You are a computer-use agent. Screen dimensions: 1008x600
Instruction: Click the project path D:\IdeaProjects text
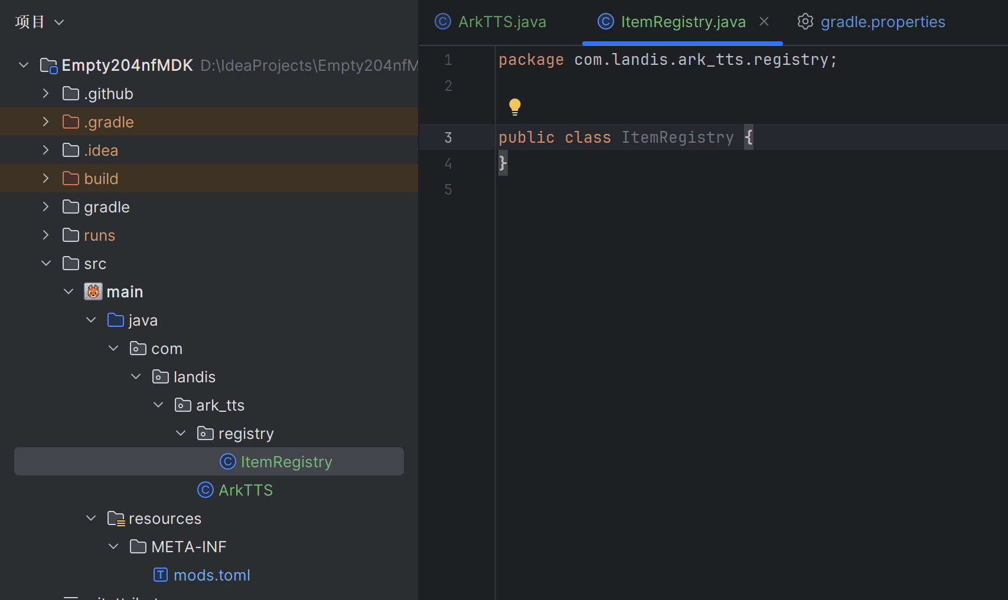[308, 65]
